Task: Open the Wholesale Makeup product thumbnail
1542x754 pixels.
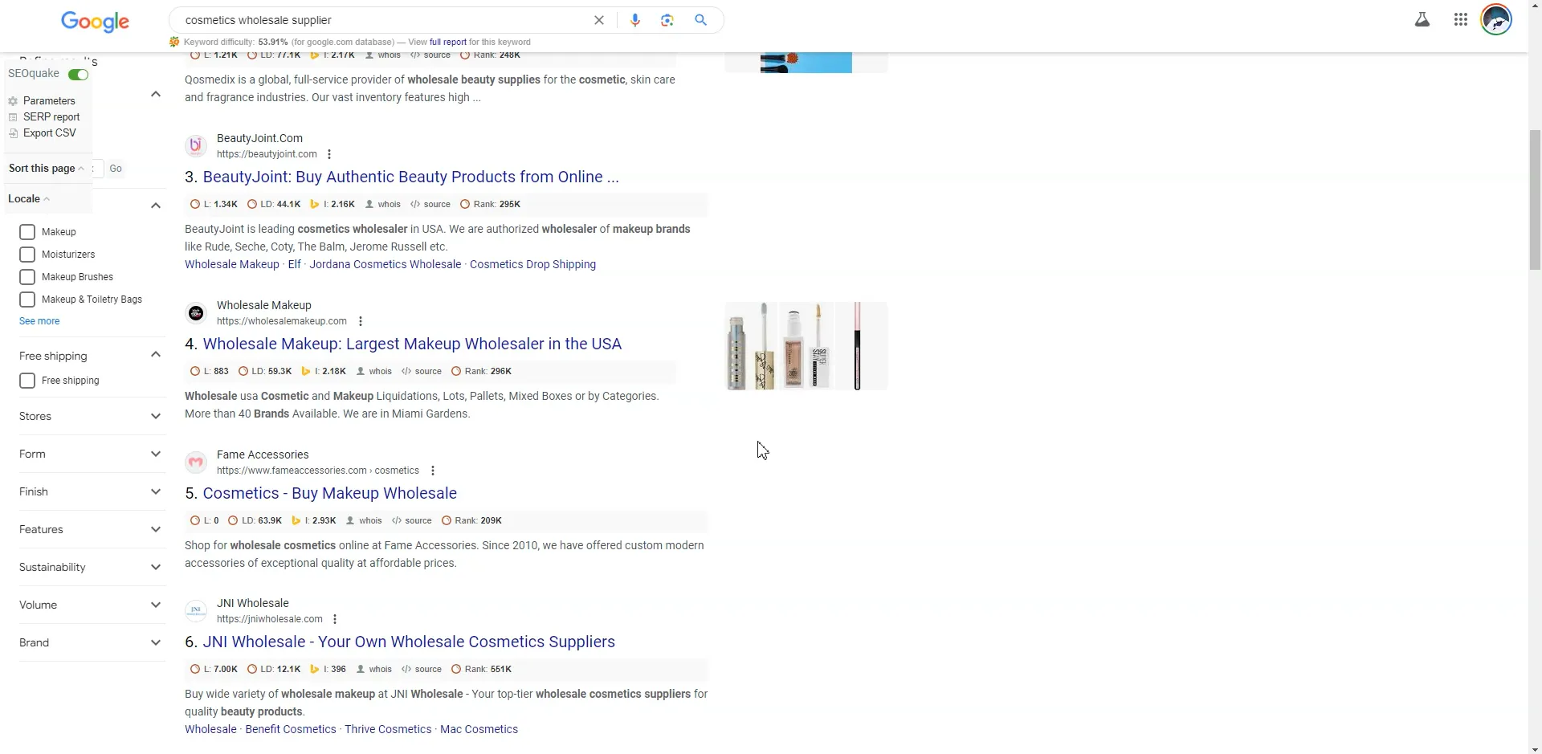Action: [x=806, y=346]
